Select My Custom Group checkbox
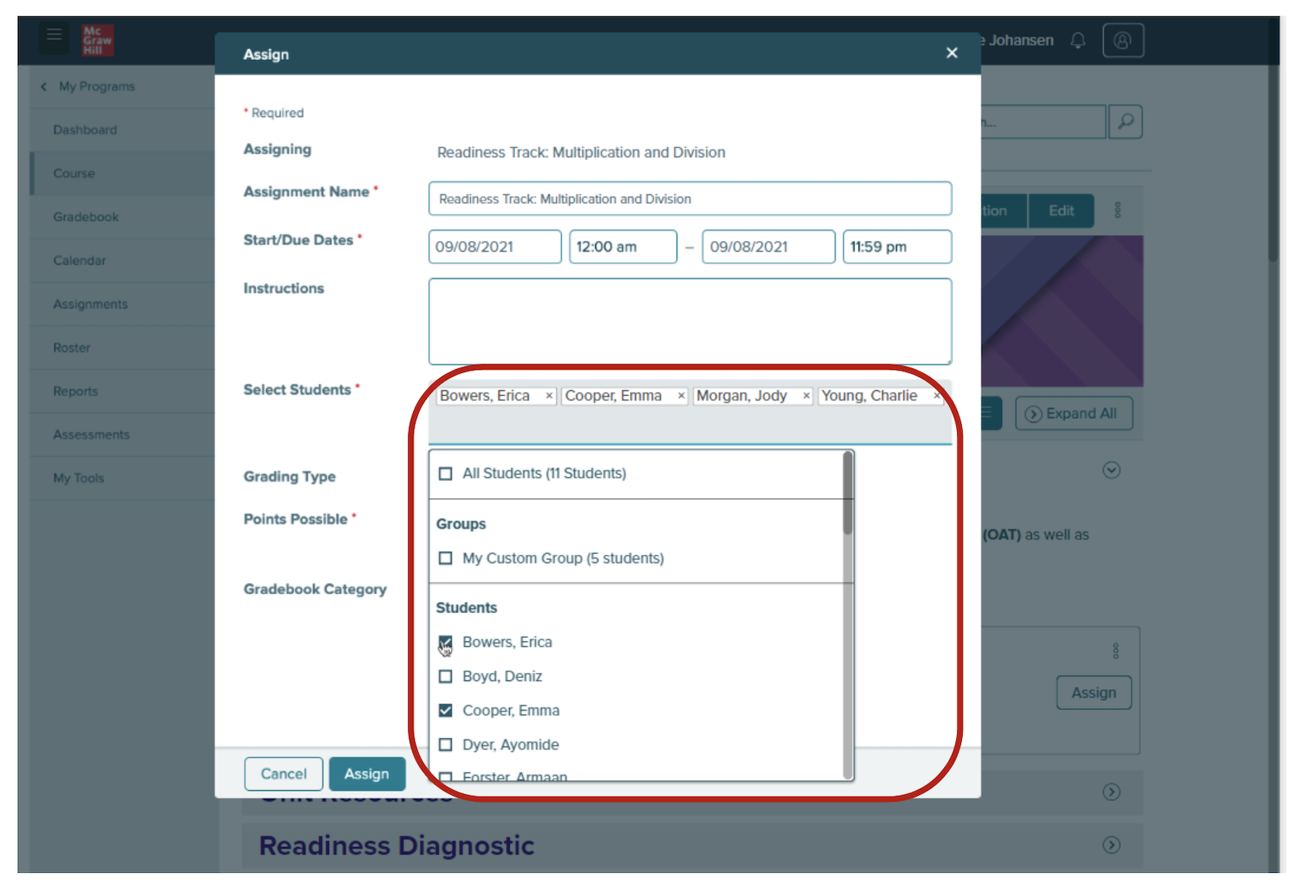 tap(446, 558)
